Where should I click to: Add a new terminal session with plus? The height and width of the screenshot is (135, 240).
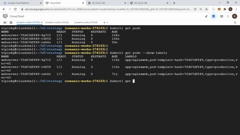click(104, 22)
